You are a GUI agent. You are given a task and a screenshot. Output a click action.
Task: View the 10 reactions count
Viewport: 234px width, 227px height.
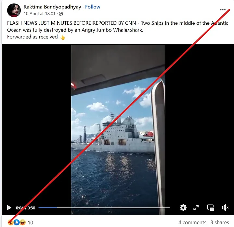(x=31, y=223)
